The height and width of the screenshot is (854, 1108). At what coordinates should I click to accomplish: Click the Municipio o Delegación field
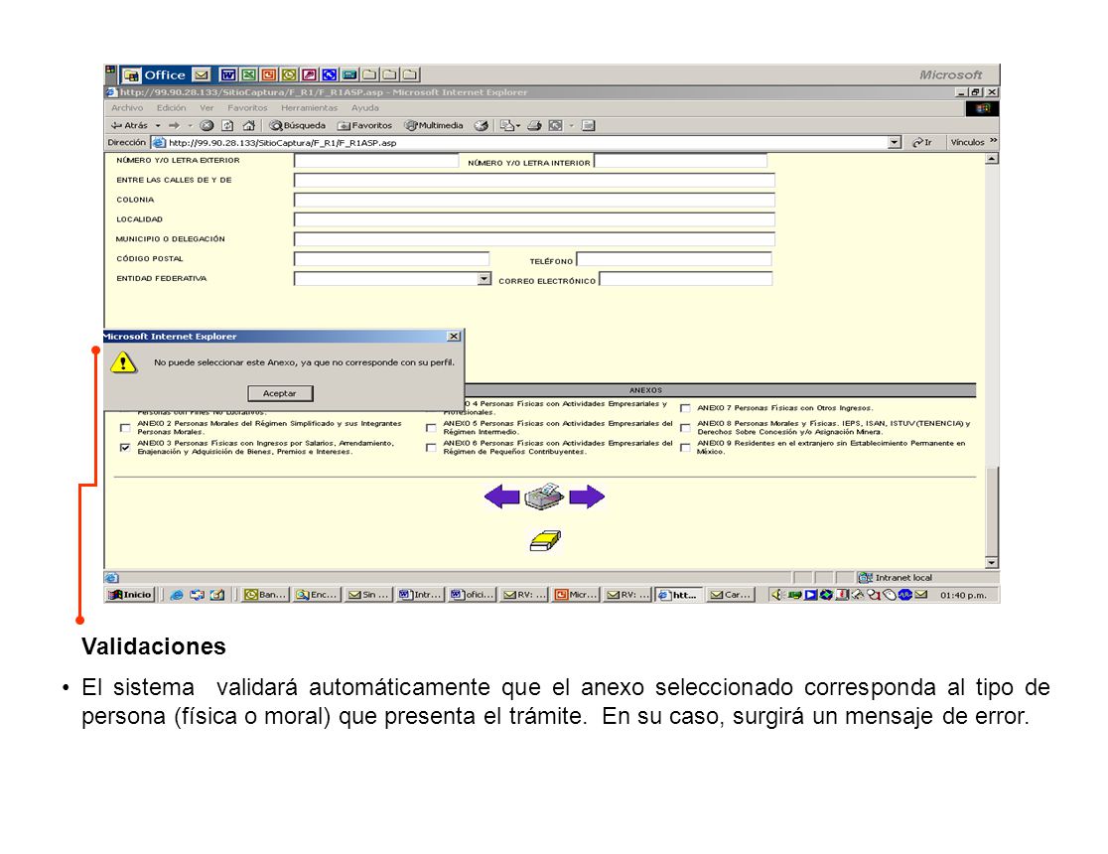click(534, 239)
